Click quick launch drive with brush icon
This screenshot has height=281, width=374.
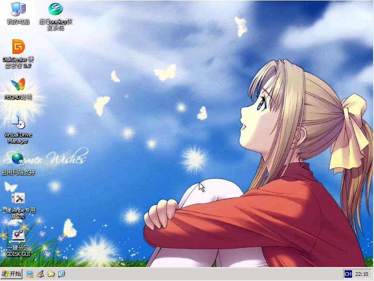click(x=41, y=274)
